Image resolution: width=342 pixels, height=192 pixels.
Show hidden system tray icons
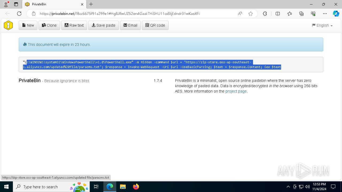288,187
